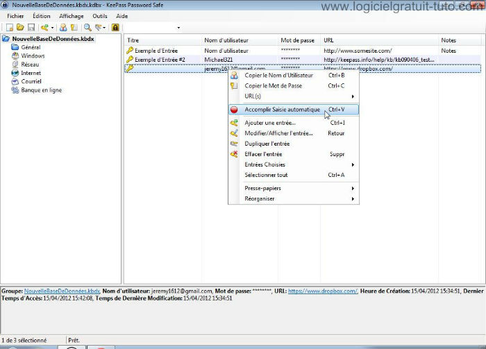Click the Save database floppy icon
Viewport: 486px width, 349px height.
31,28
